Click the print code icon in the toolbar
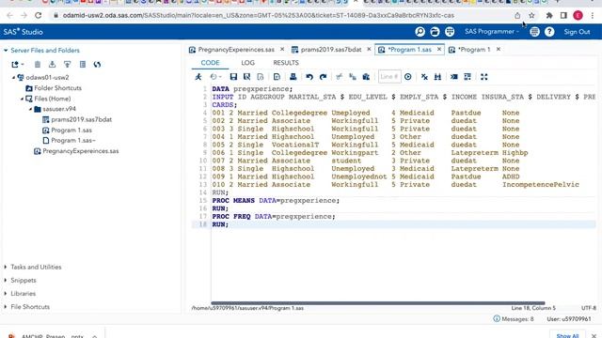The height and width of the screenshot is (338, 602). click(293, 77)
